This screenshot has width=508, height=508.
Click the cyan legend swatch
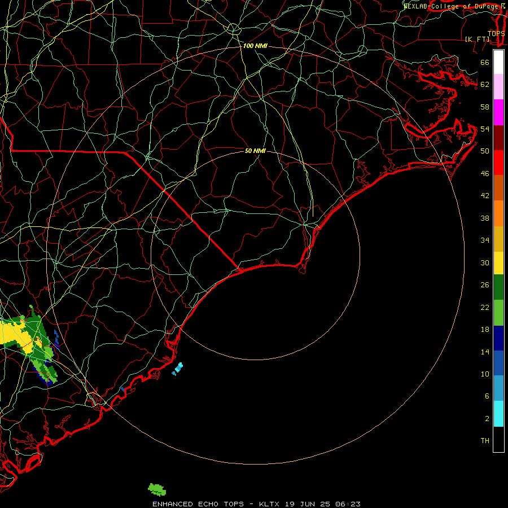[498, 414]
